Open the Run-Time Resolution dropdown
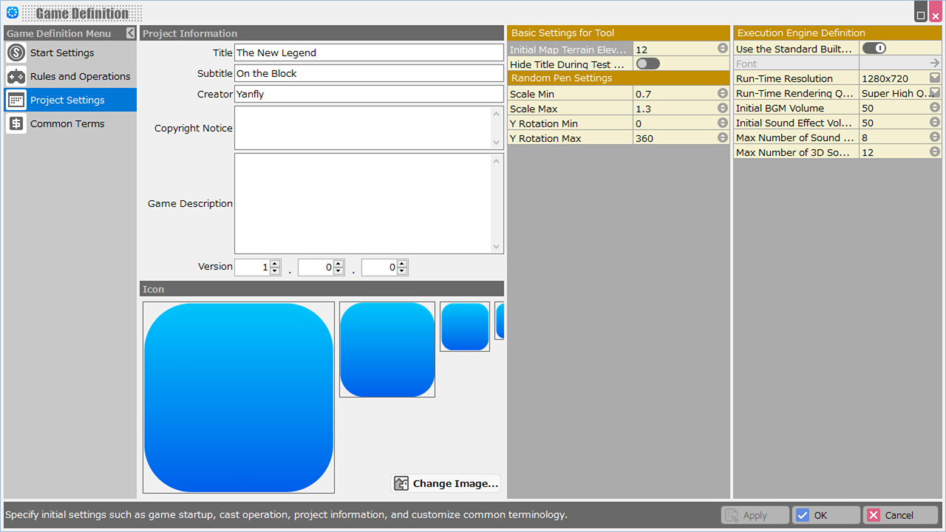 point(934,78)
